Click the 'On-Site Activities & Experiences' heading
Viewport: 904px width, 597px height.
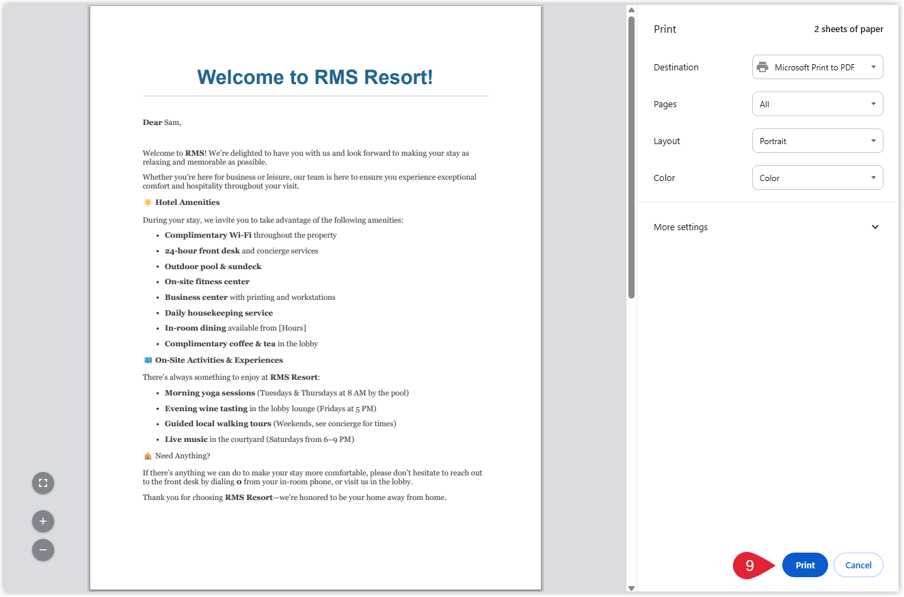click(219, 360)
